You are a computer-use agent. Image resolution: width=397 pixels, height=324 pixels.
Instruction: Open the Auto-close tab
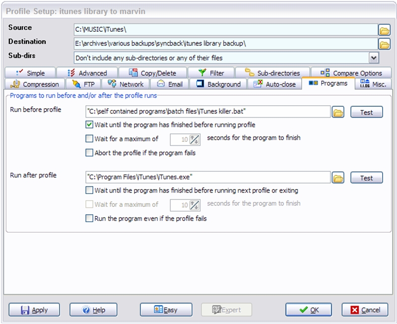pyautogui.click(x=275, y=84)
